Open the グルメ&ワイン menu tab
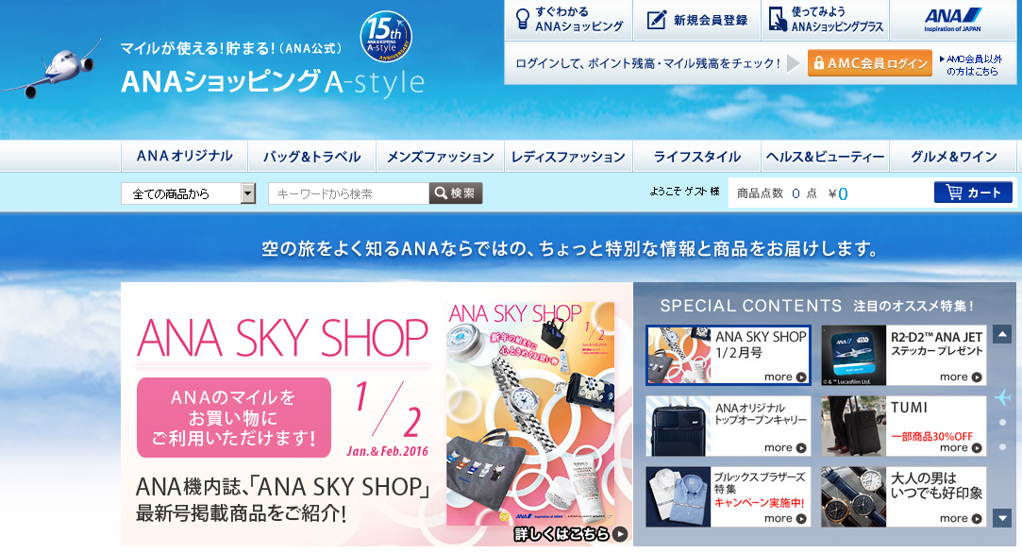 pyautogui.click(x=953, y=157)
